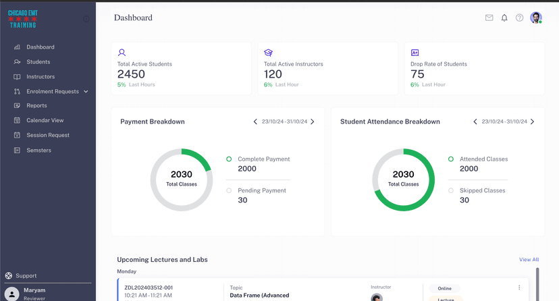Click the View All link
The width and height of the screenshot is (559, 301).
tap(529, 259)
